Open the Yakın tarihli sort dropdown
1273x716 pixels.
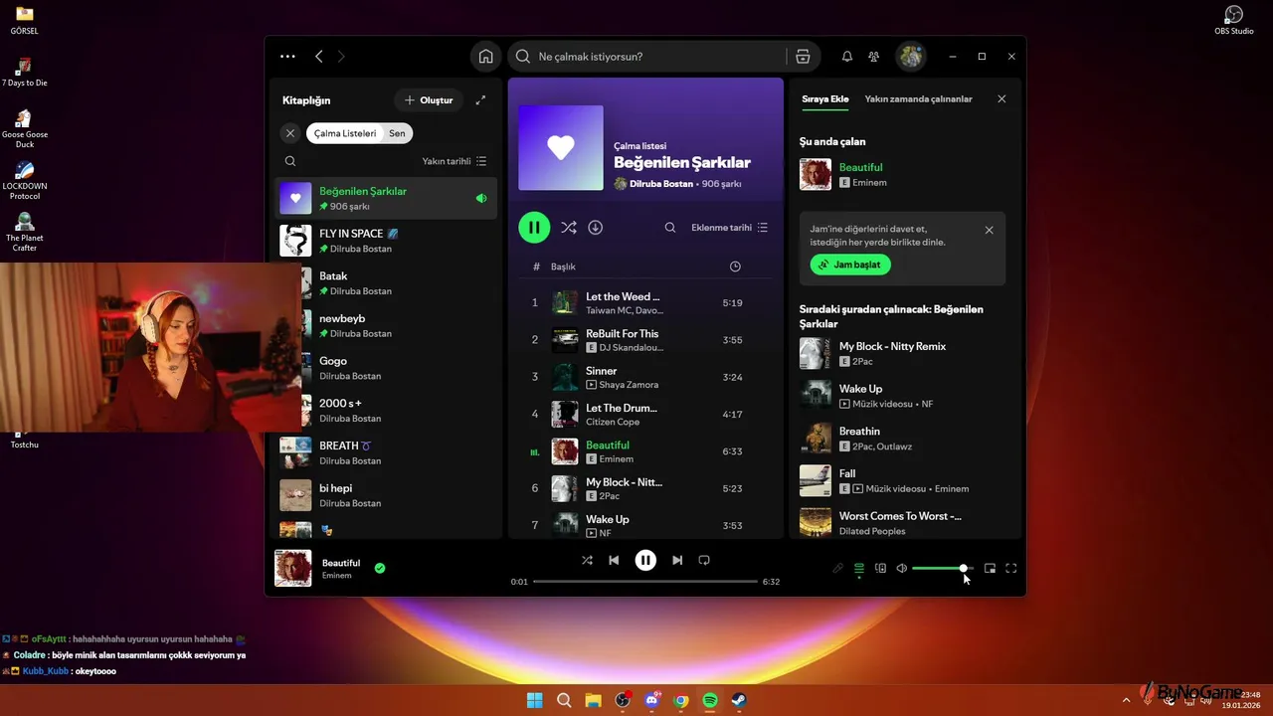(x=455, y=161)
